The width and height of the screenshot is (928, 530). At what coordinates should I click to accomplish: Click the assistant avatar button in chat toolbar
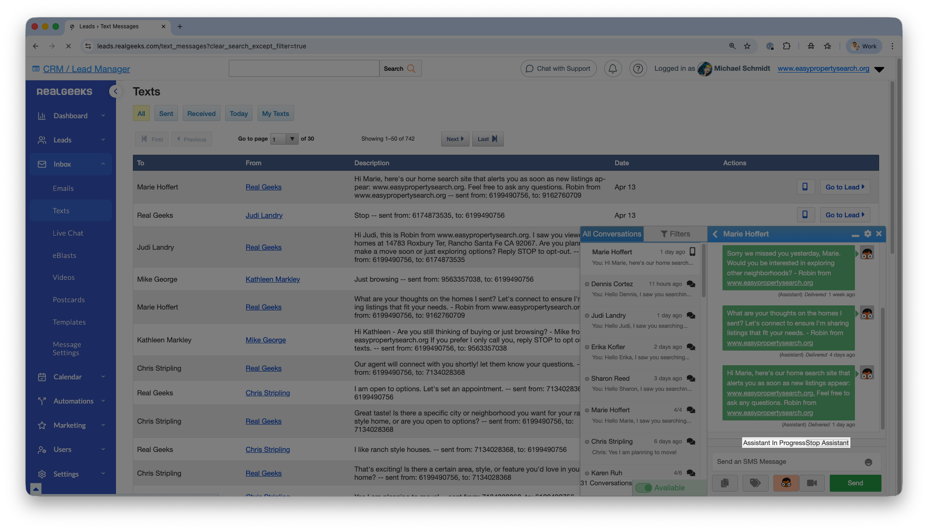coord(786,483)
